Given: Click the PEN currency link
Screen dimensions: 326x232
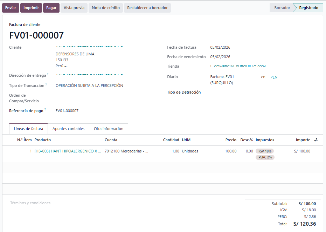Looking at the screenshot, I should tap(274, 77).
